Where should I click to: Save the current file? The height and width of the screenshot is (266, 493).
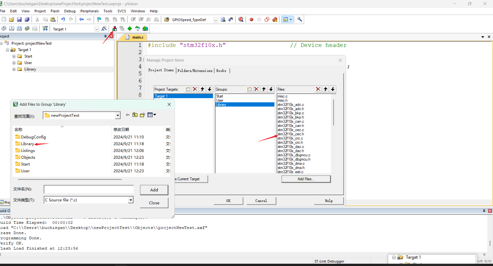(x=19, y=19)
